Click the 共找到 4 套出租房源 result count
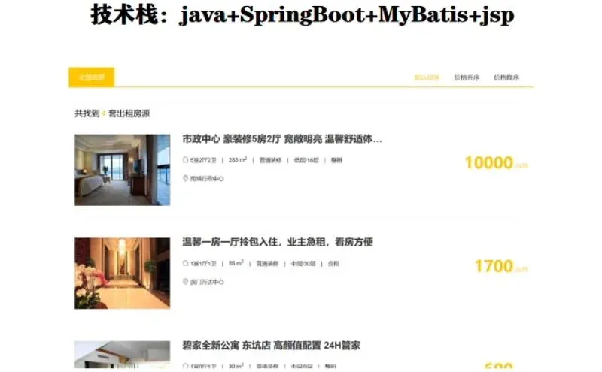 click(x=112, y=113)
